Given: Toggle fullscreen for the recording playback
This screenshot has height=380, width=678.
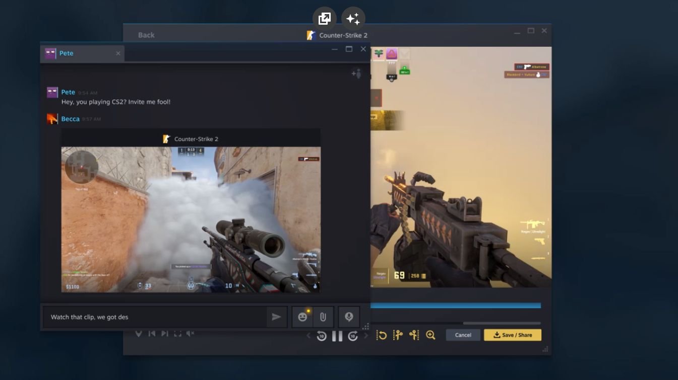Looking at the screenshot, I should [177, 333].
